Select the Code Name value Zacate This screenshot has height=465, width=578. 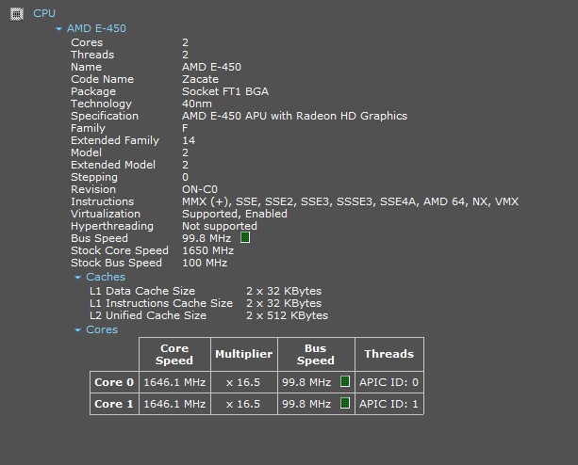pos(200,79)
